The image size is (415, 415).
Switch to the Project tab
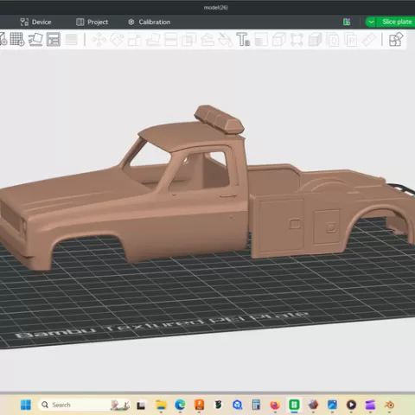[93, 22]
